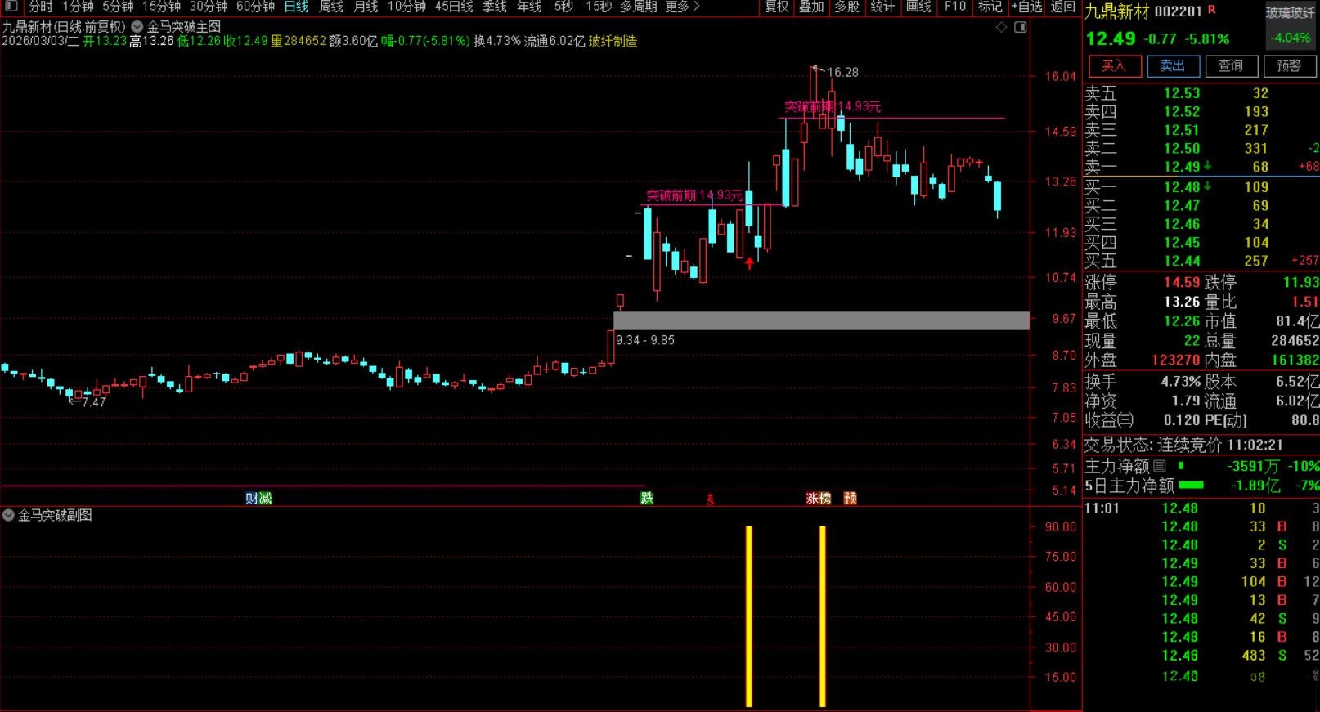Click the 涨榜 marker on the timeline
This screenshot has width=1320, height=712.
point(818,498)
